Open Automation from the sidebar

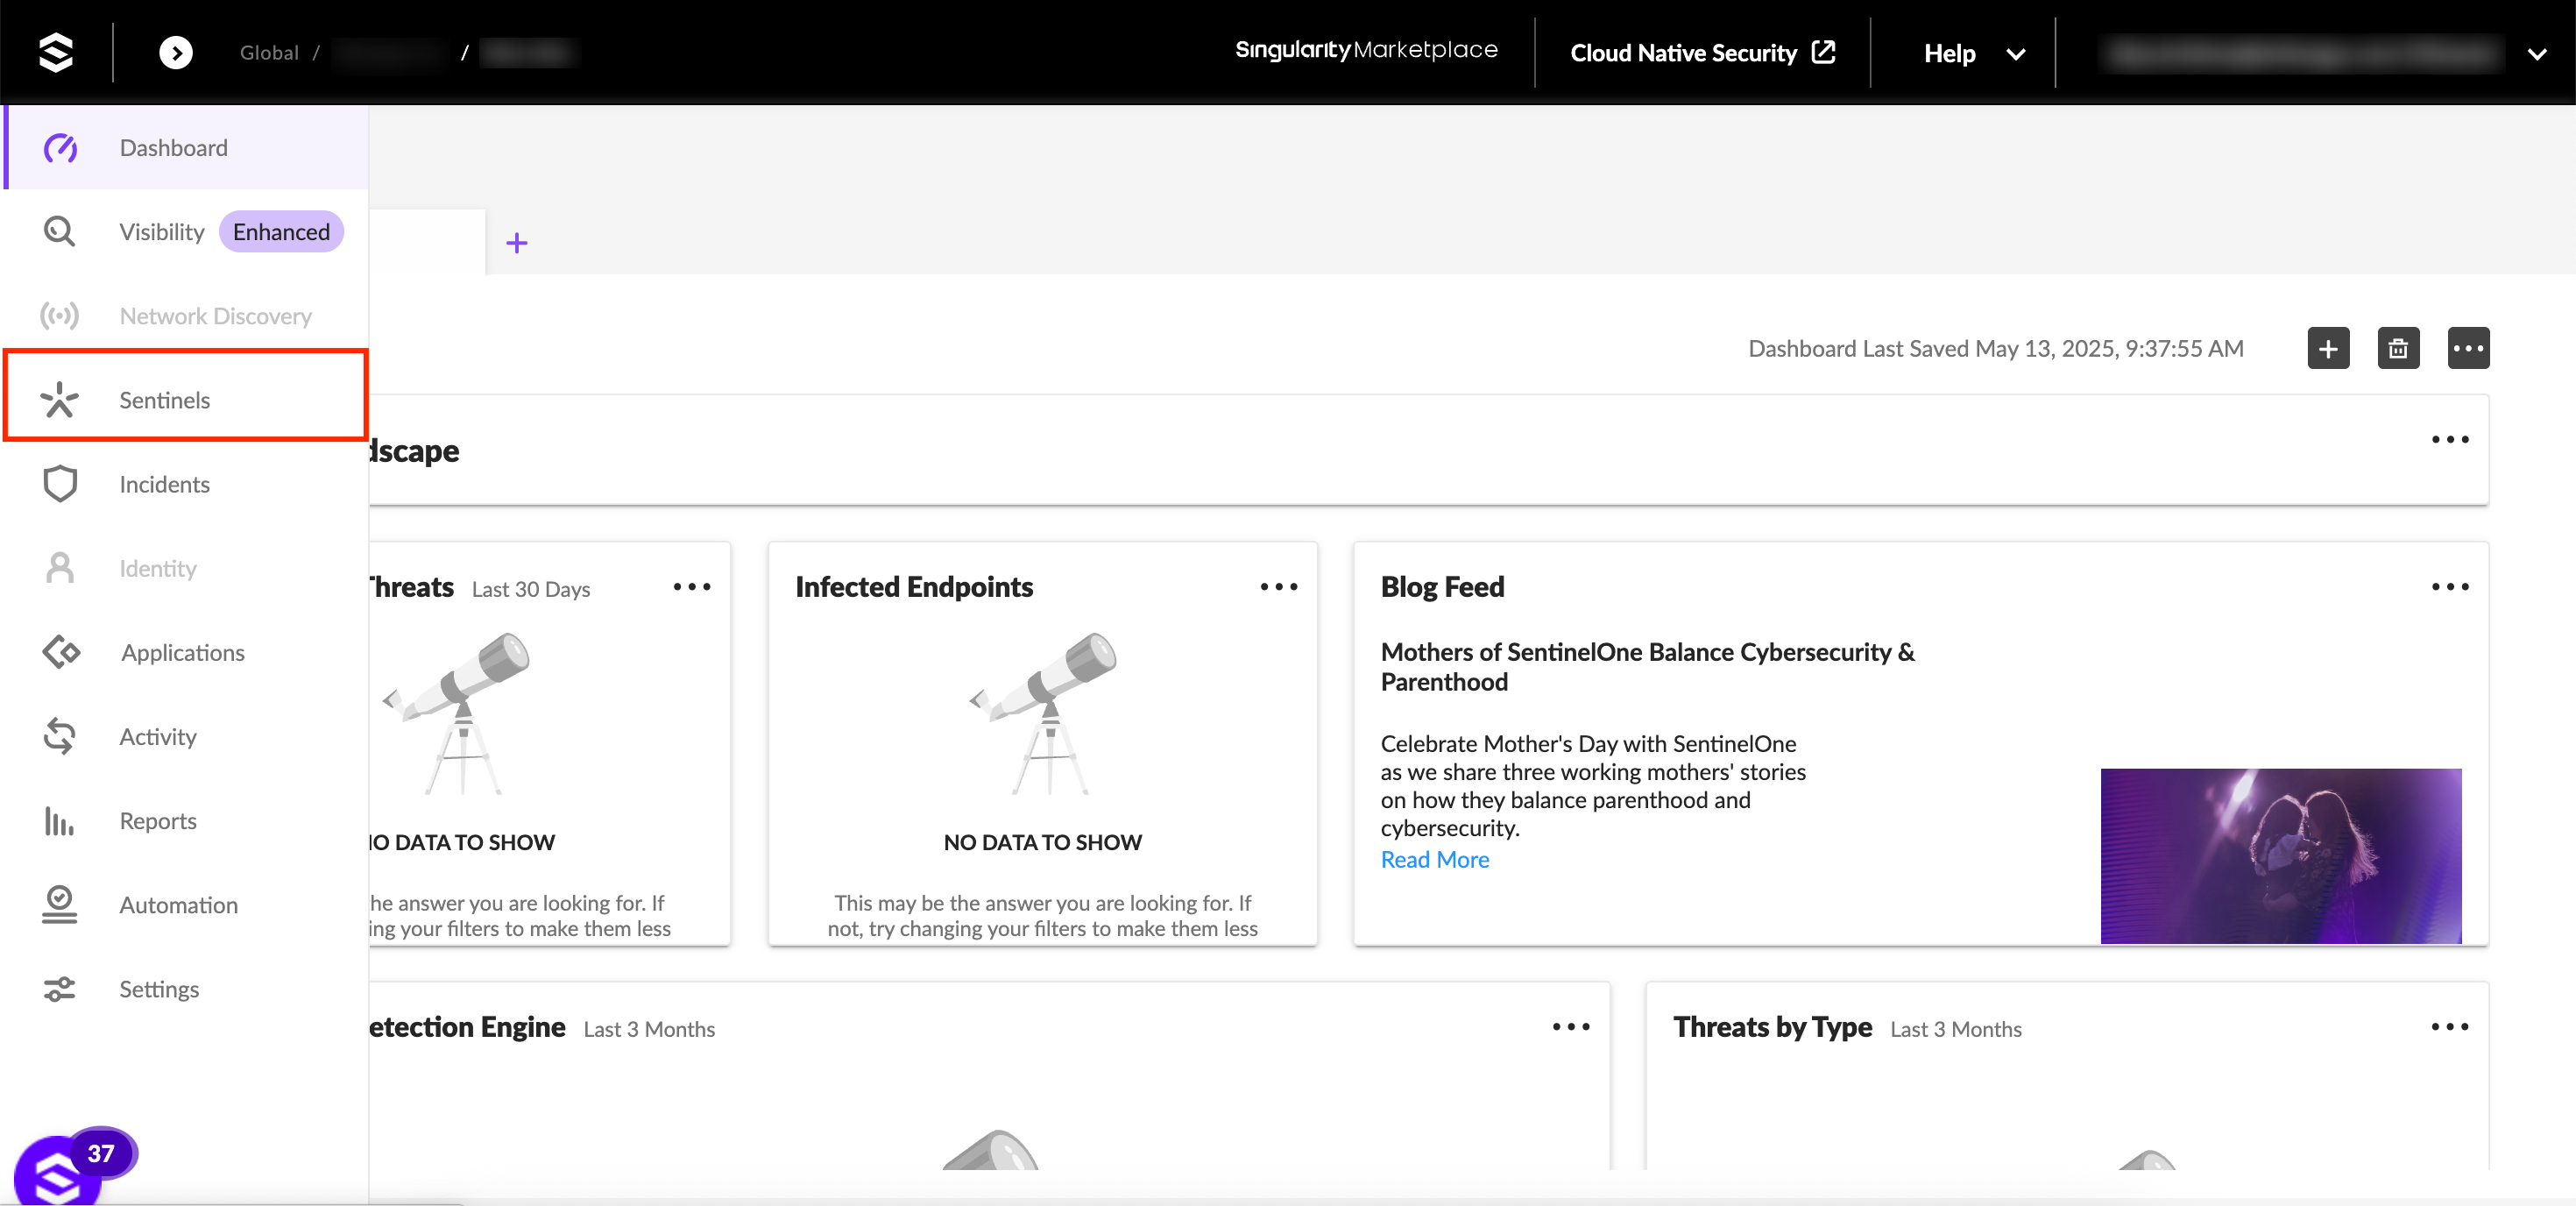(x=186, y=905)
